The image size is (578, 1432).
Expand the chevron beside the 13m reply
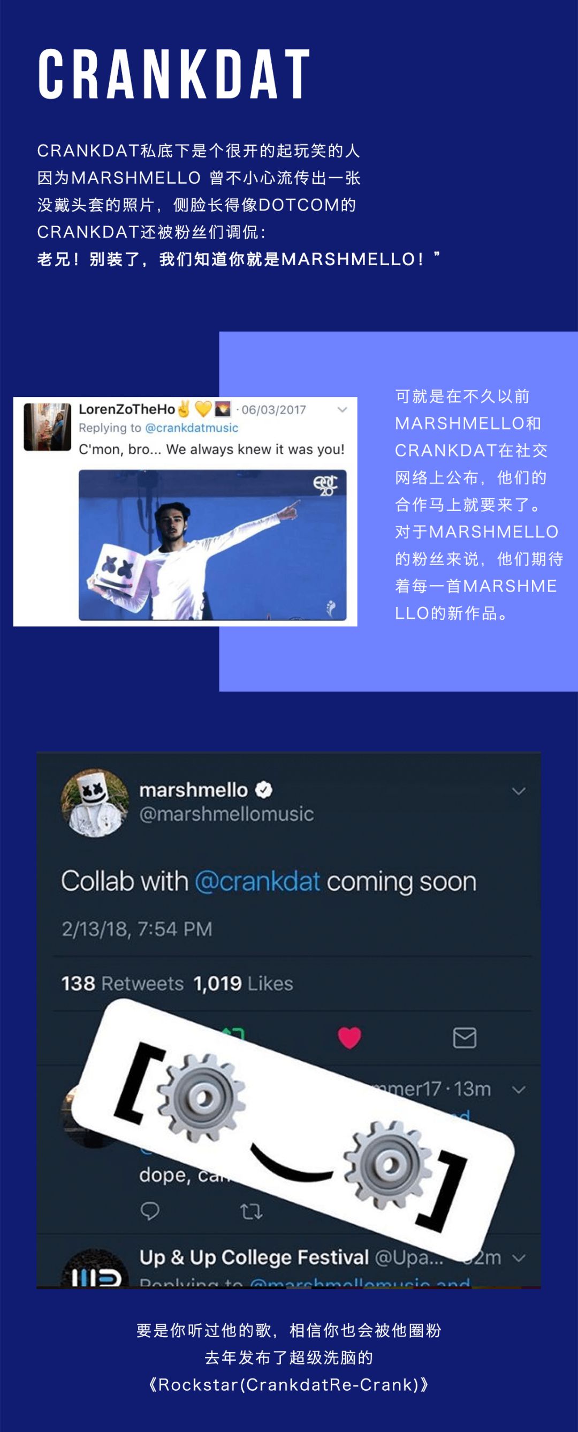tap(519, 1090)
